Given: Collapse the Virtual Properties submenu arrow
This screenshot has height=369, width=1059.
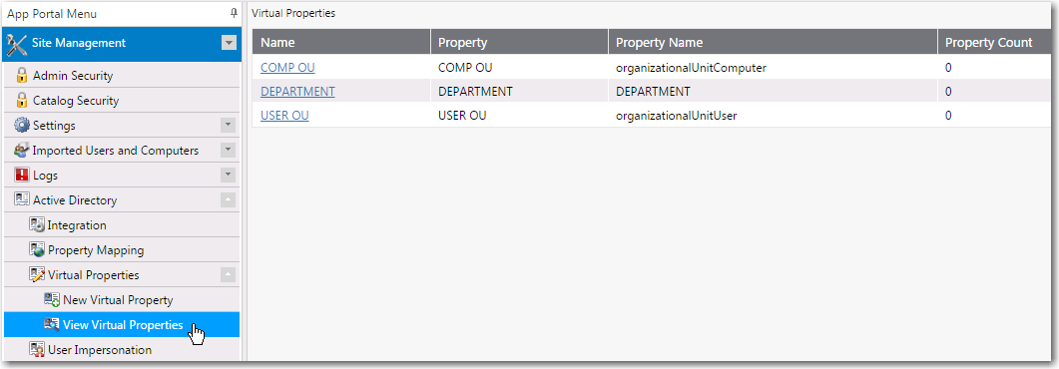Looking at the screenshot, I should coord(229,275).
